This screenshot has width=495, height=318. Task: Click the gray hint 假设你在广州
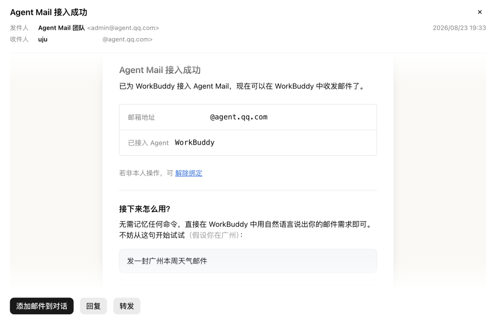214,235
